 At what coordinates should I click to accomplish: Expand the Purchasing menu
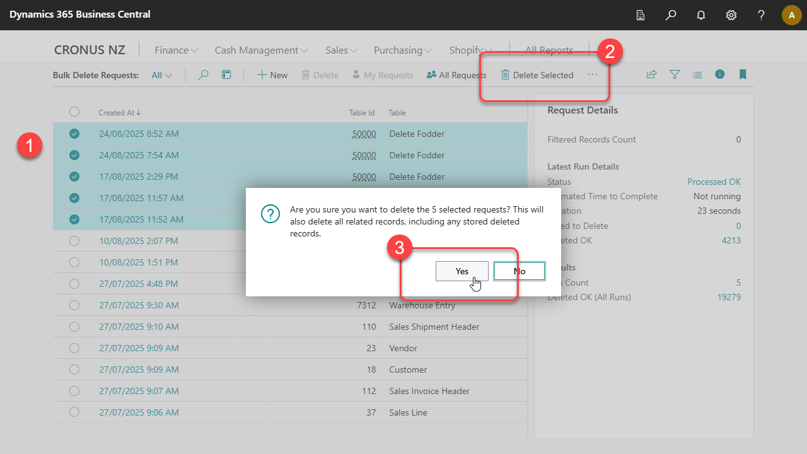point(402,50)
